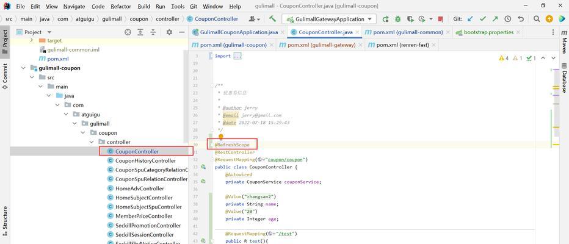Switch to GulimallCouponApplication.java tab
This screenshot has height=244, width=569.
(239, 32)
